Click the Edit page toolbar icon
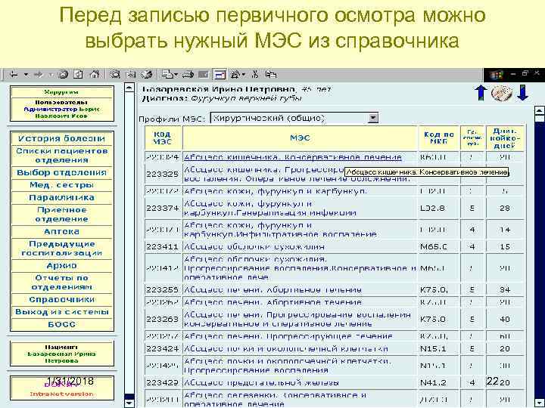This screenshot has width=545, height=408. coord(204,75)
